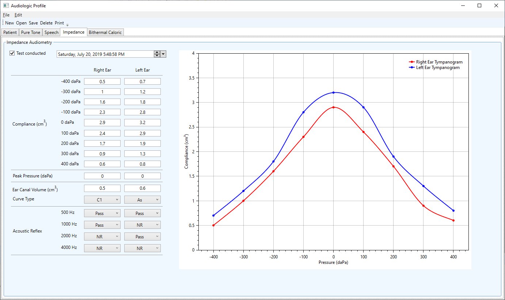Open the date picker calendar dropdown
Screen dimensions: 505x300
pos(163,54)
